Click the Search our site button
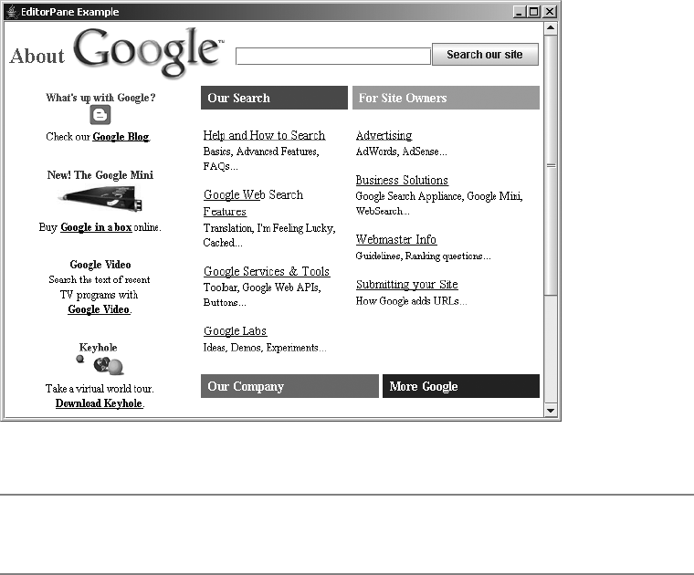Screen dimensions: 694x575 [x=485, y=55]
